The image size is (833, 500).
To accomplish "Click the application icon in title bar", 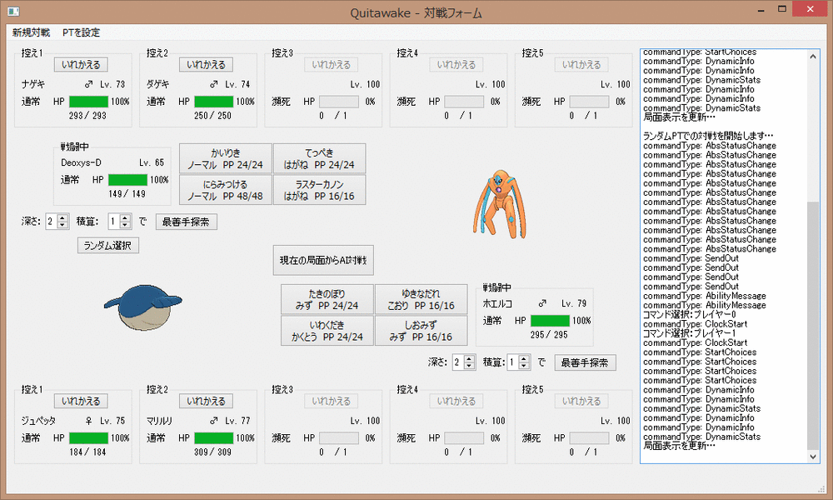I will (14, 11).
